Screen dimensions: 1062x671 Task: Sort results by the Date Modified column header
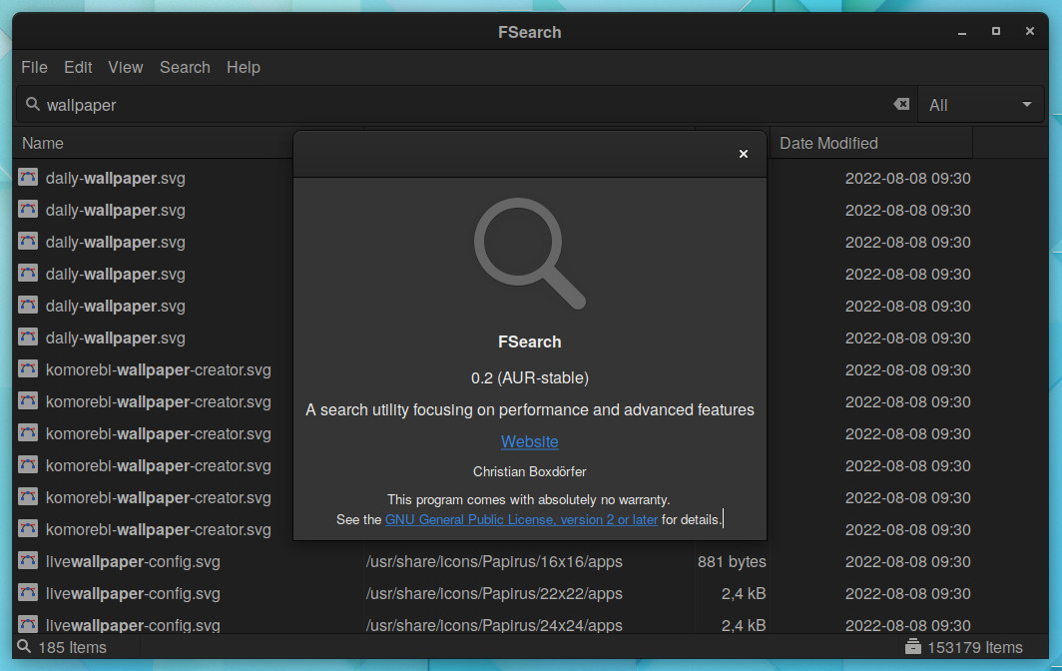(x=871, y=143)
